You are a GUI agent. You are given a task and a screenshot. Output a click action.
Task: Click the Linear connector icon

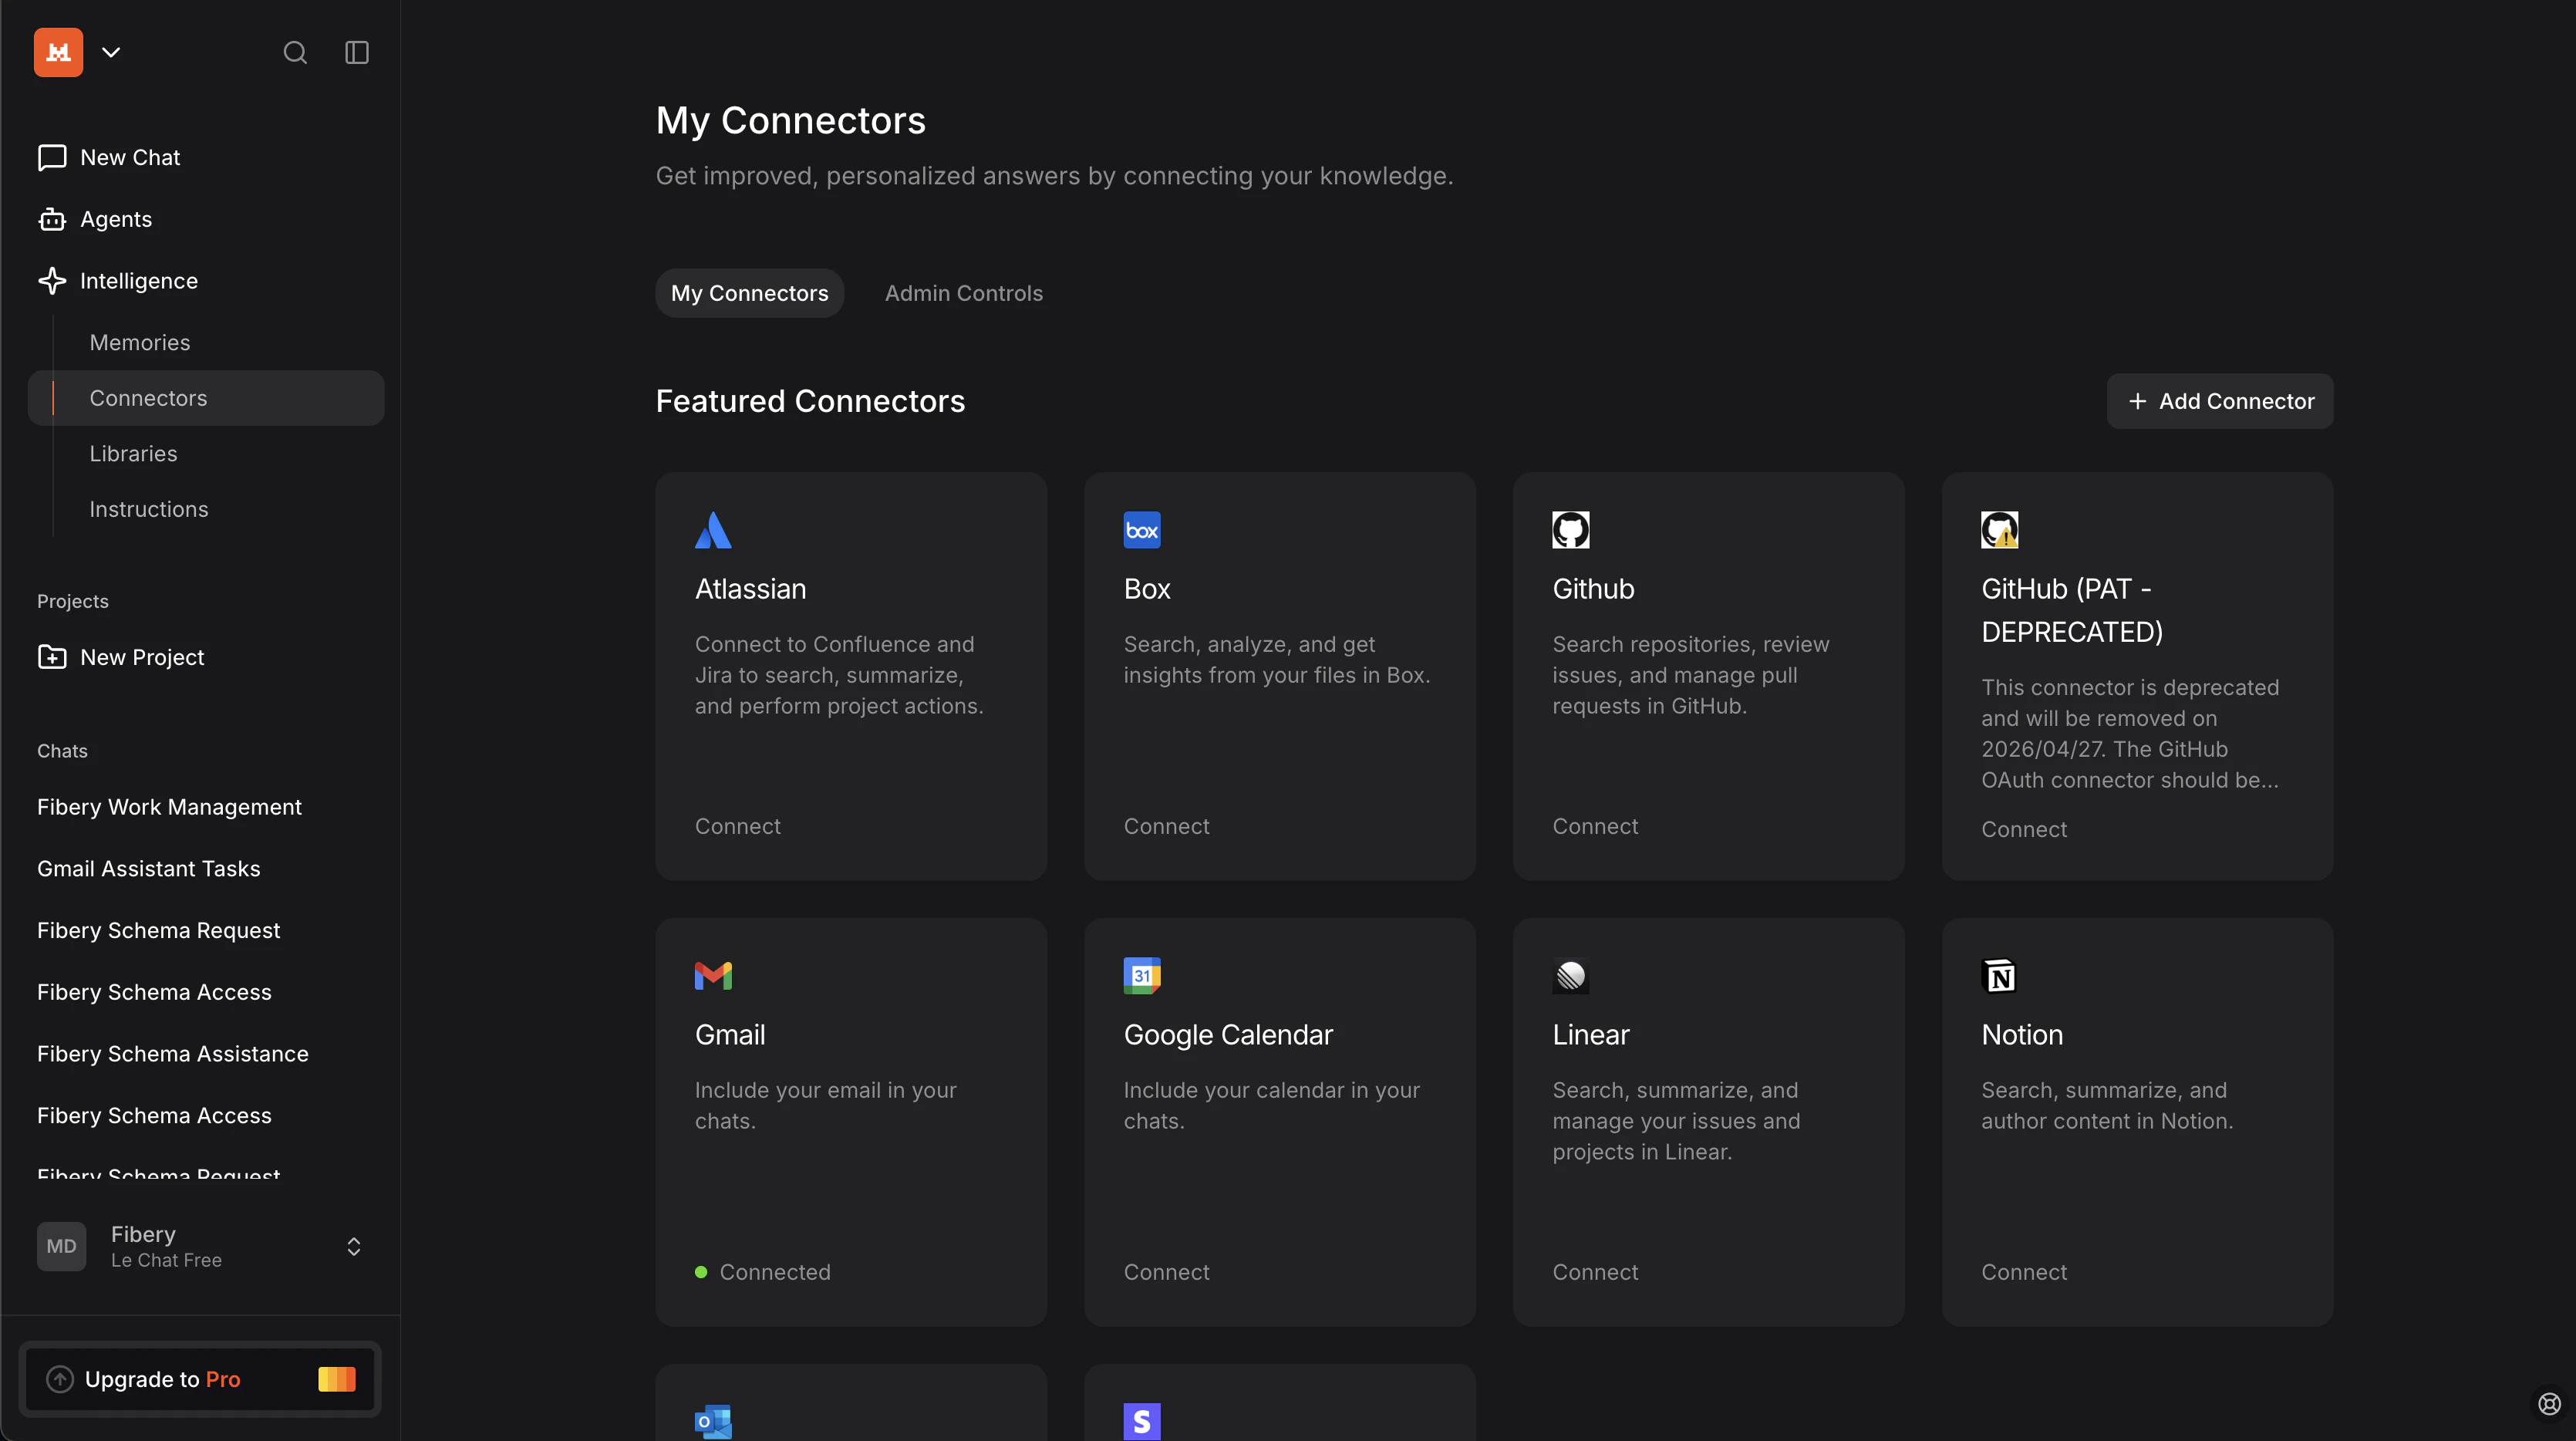(1570, 975)
